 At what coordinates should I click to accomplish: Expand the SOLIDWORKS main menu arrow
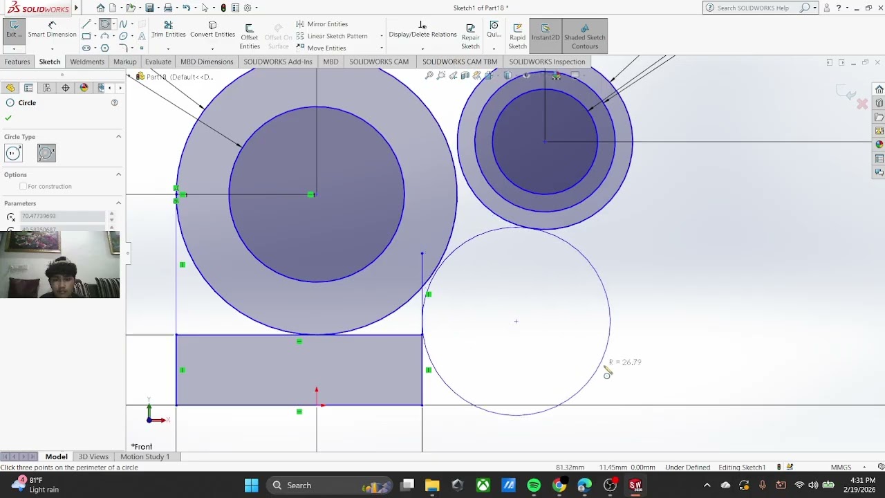click(x=76, y=8)
